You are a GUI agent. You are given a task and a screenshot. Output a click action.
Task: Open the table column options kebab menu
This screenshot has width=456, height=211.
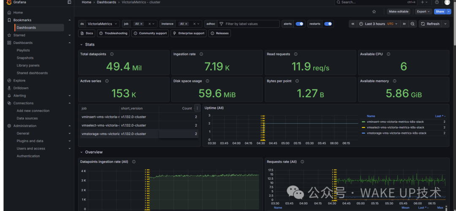[197, 108]
